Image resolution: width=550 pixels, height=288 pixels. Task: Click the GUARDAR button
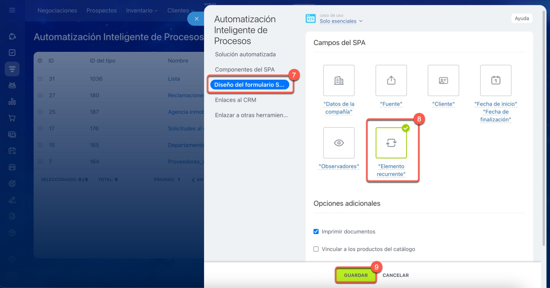tap(356, 275)
